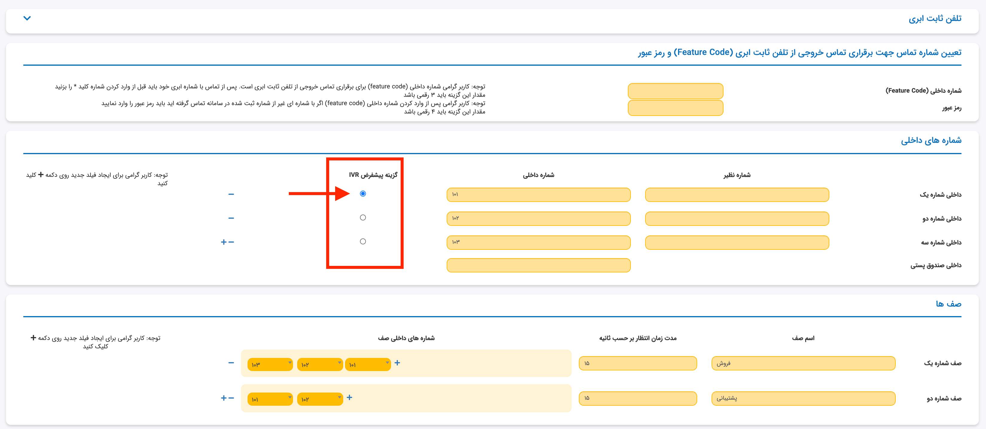Remove داخلی شماره دو row with minus
Screen dimensions: 986x429
[x=231, y=218]
